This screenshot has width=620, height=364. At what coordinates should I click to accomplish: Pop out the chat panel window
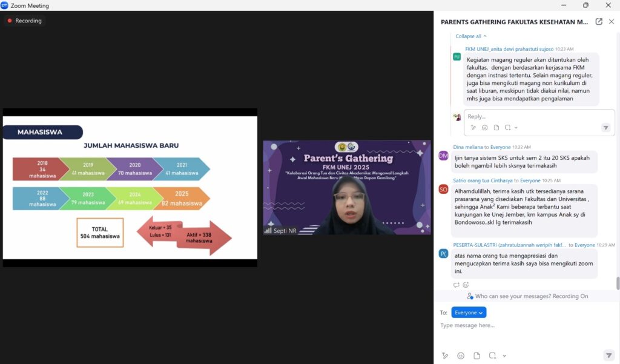pos(599,22)
